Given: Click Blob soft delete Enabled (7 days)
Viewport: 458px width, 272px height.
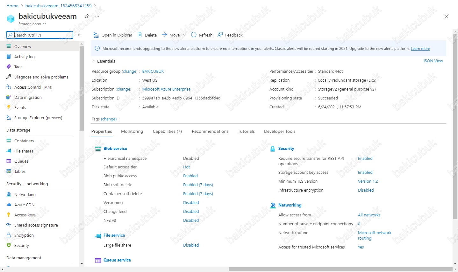Looking at the screenshot, I should (198, 185).
